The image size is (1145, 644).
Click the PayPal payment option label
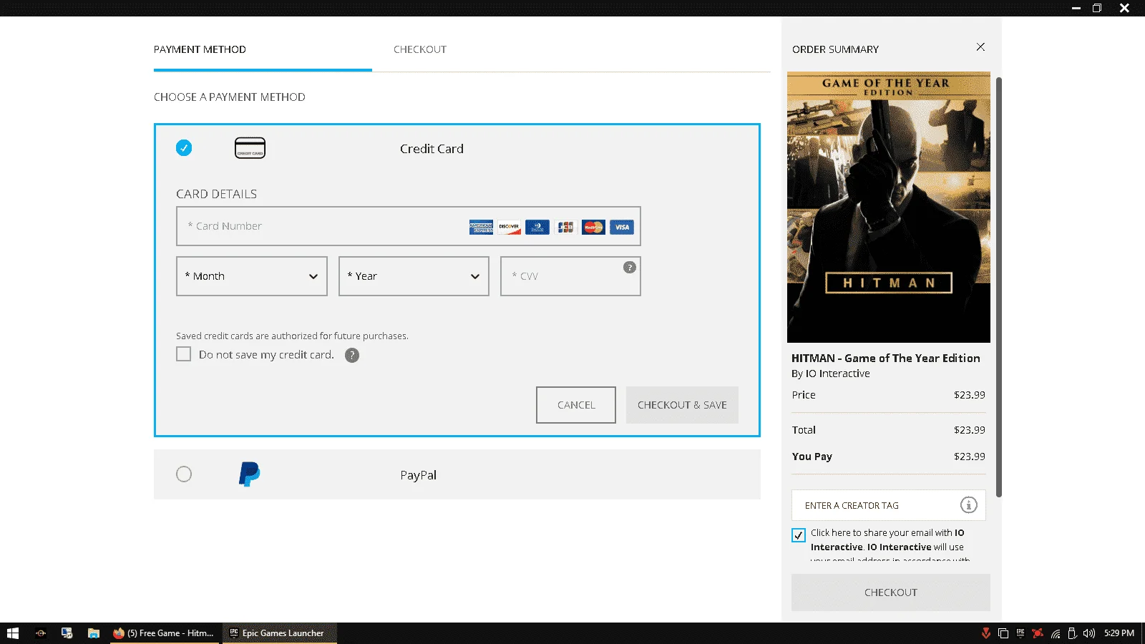[419, 475]
